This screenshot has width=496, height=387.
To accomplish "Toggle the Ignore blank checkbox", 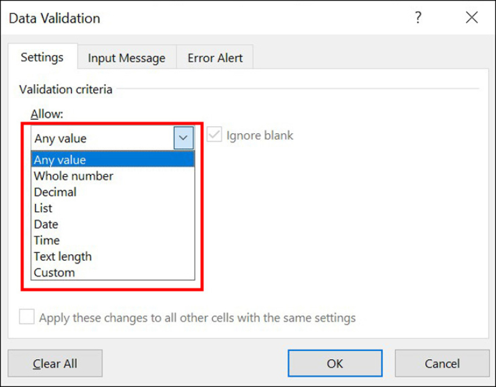I will tap(214, 135).
